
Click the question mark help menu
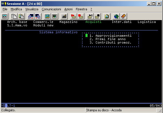(91, 9)
